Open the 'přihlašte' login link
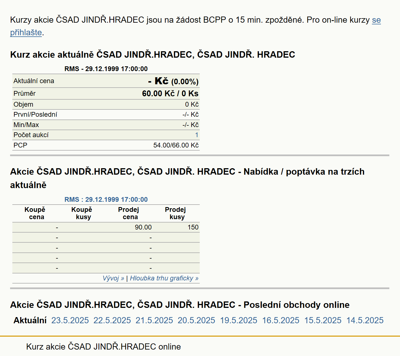Viewport: 400px width, 356px height. [26, 32]
